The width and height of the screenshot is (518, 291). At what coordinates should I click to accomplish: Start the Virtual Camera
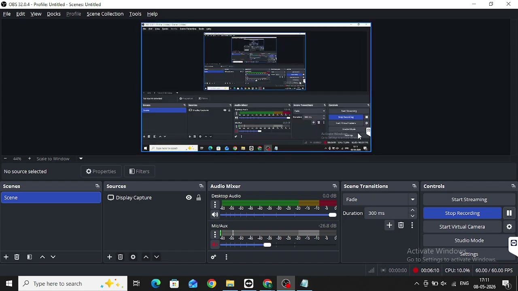click(x=462, y=227)
